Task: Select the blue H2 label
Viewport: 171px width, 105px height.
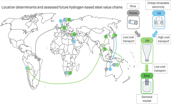Action: click(159, 13)
